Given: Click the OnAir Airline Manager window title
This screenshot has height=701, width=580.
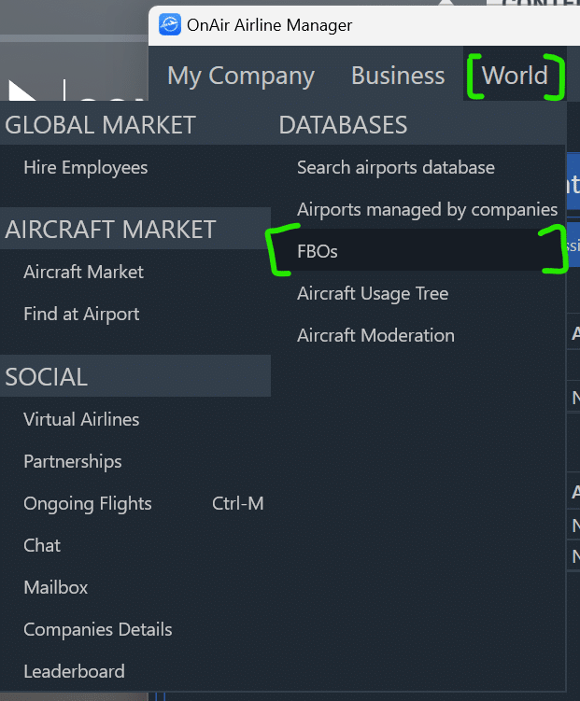Looking at the screenshot, I should (x=270, y=25).
